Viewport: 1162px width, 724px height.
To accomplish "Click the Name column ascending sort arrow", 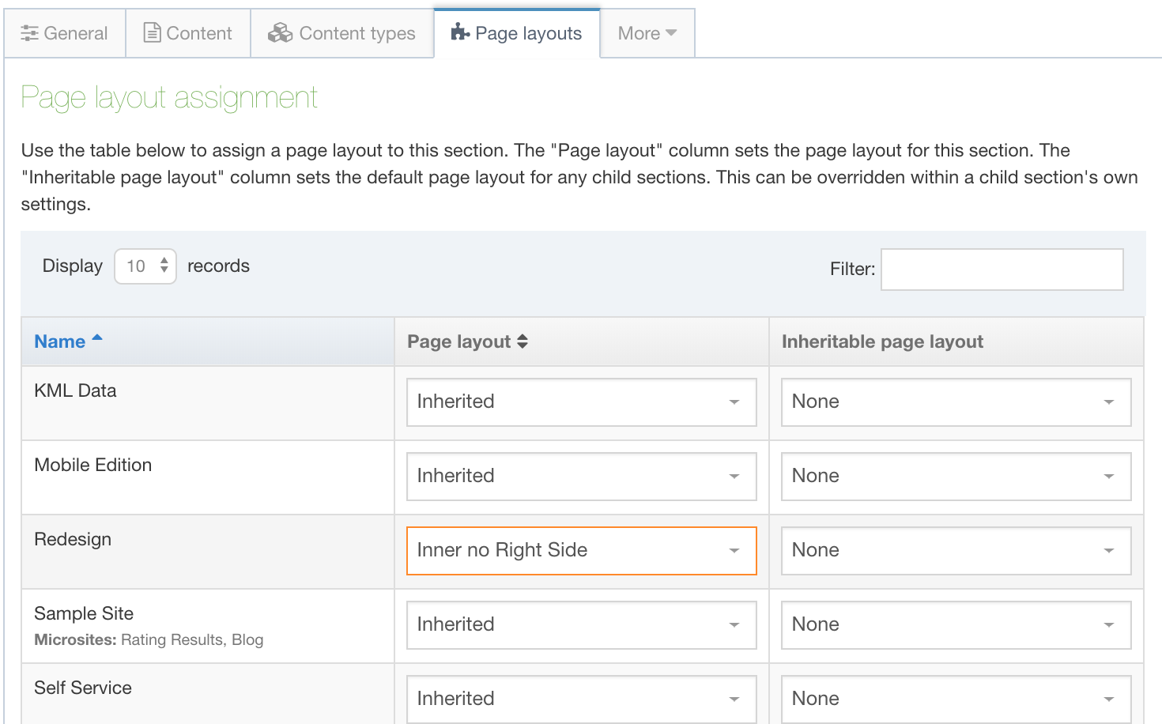I will pyautogui.click(x=97, y=337).
